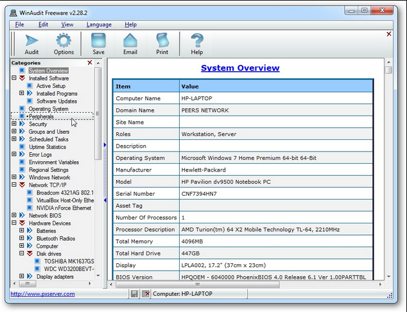This screenshot has height=312, width=407.
Task: Click the WDC WD3200BEVT disk icon
Action: point(37,268)
